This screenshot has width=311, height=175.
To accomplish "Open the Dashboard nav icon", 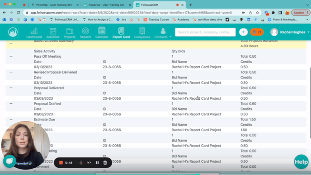I will coord(34,33).
